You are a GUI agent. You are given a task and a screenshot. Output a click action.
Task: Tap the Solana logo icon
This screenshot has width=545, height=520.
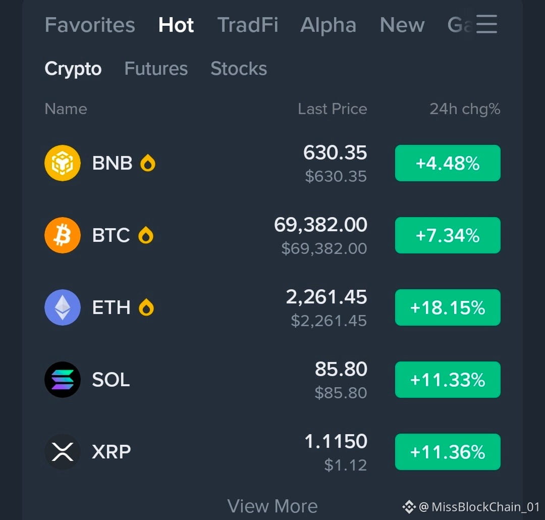[63, 380]
